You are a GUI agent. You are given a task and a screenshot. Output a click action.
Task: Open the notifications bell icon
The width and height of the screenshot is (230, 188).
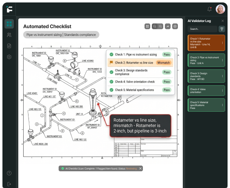[210, 9]
